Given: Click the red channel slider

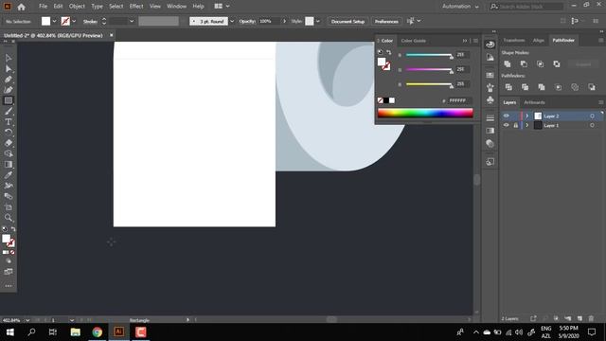Looking at the screenshot, I should click(x=429, y=55).
